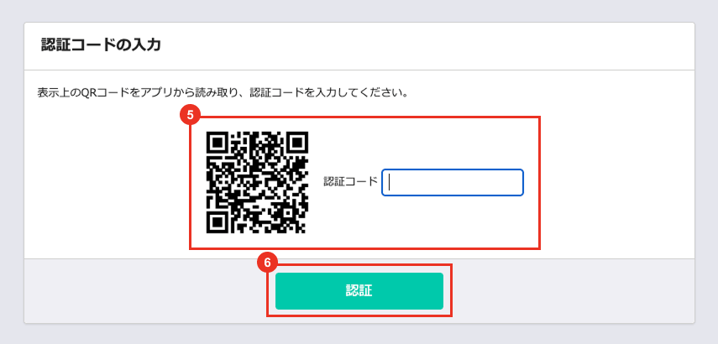Click the QR code's top-left finder square
Viewport: 718px width, 344px height.
[219, 144]
